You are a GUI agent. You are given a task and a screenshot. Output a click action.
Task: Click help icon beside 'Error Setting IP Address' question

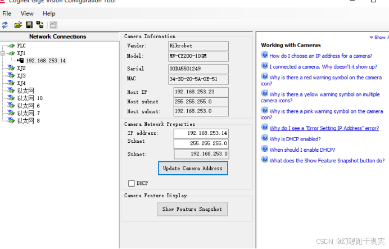coord(265,127)
